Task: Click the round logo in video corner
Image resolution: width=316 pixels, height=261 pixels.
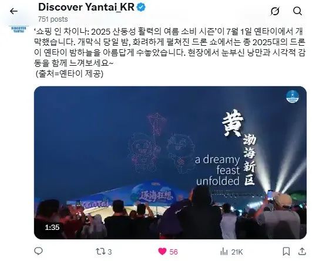Action: 293,96
